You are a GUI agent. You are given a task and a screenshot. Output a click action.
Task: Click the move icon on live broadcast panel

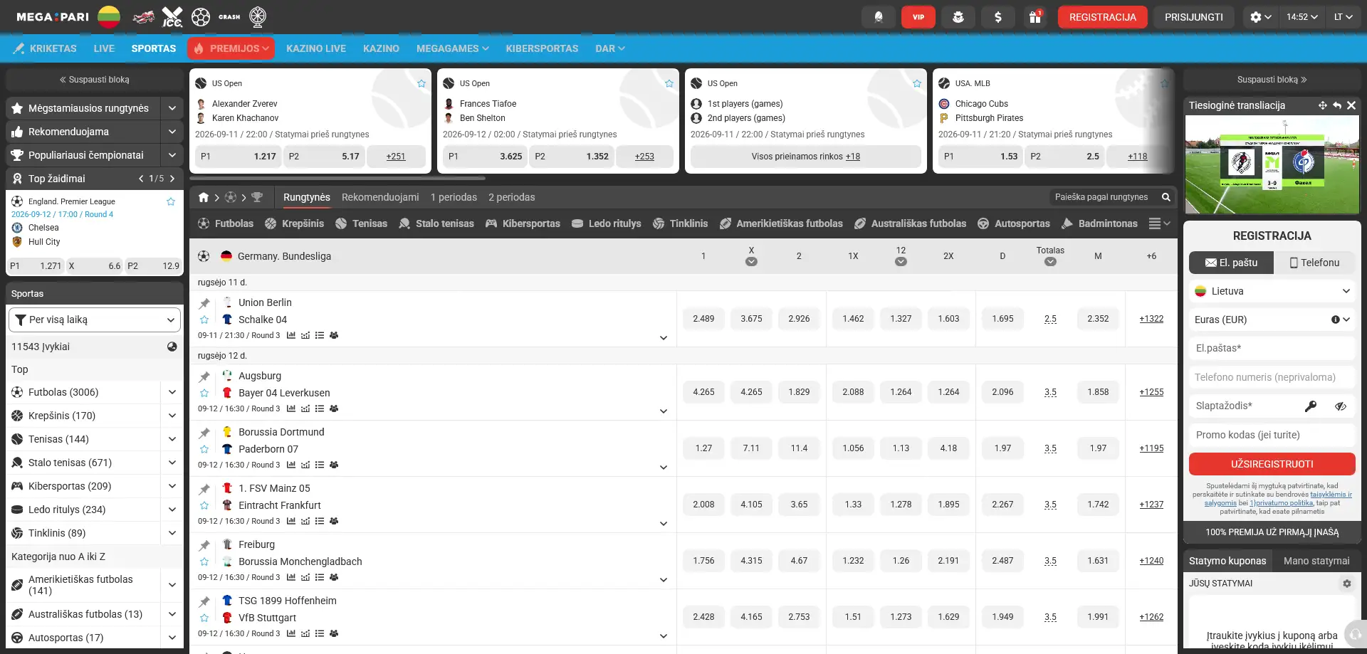[1322, 105]
